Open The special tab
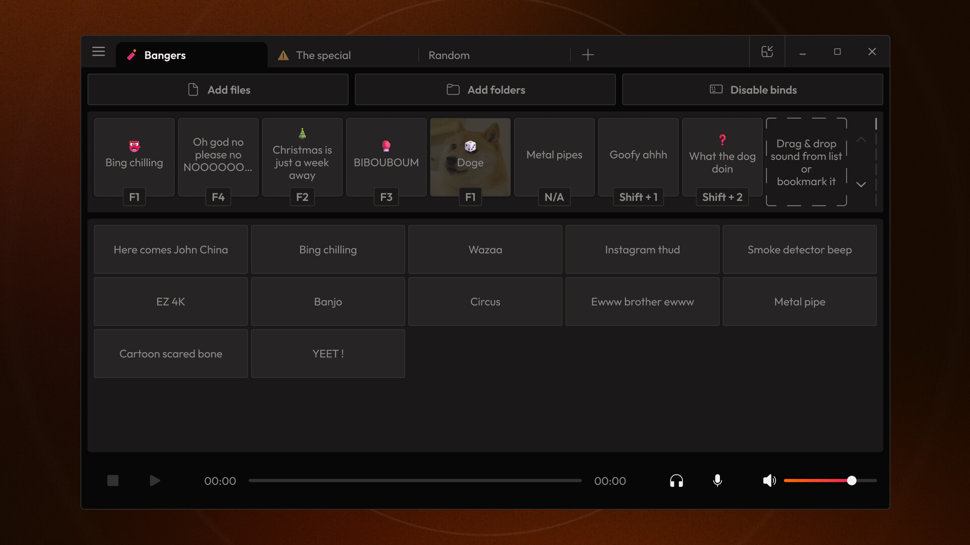 point(323,56)
